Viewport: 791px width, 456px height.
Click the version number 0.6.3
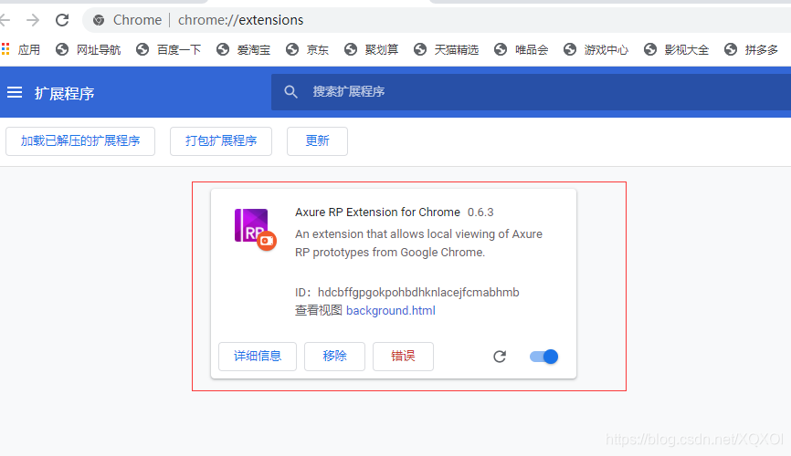480,212
